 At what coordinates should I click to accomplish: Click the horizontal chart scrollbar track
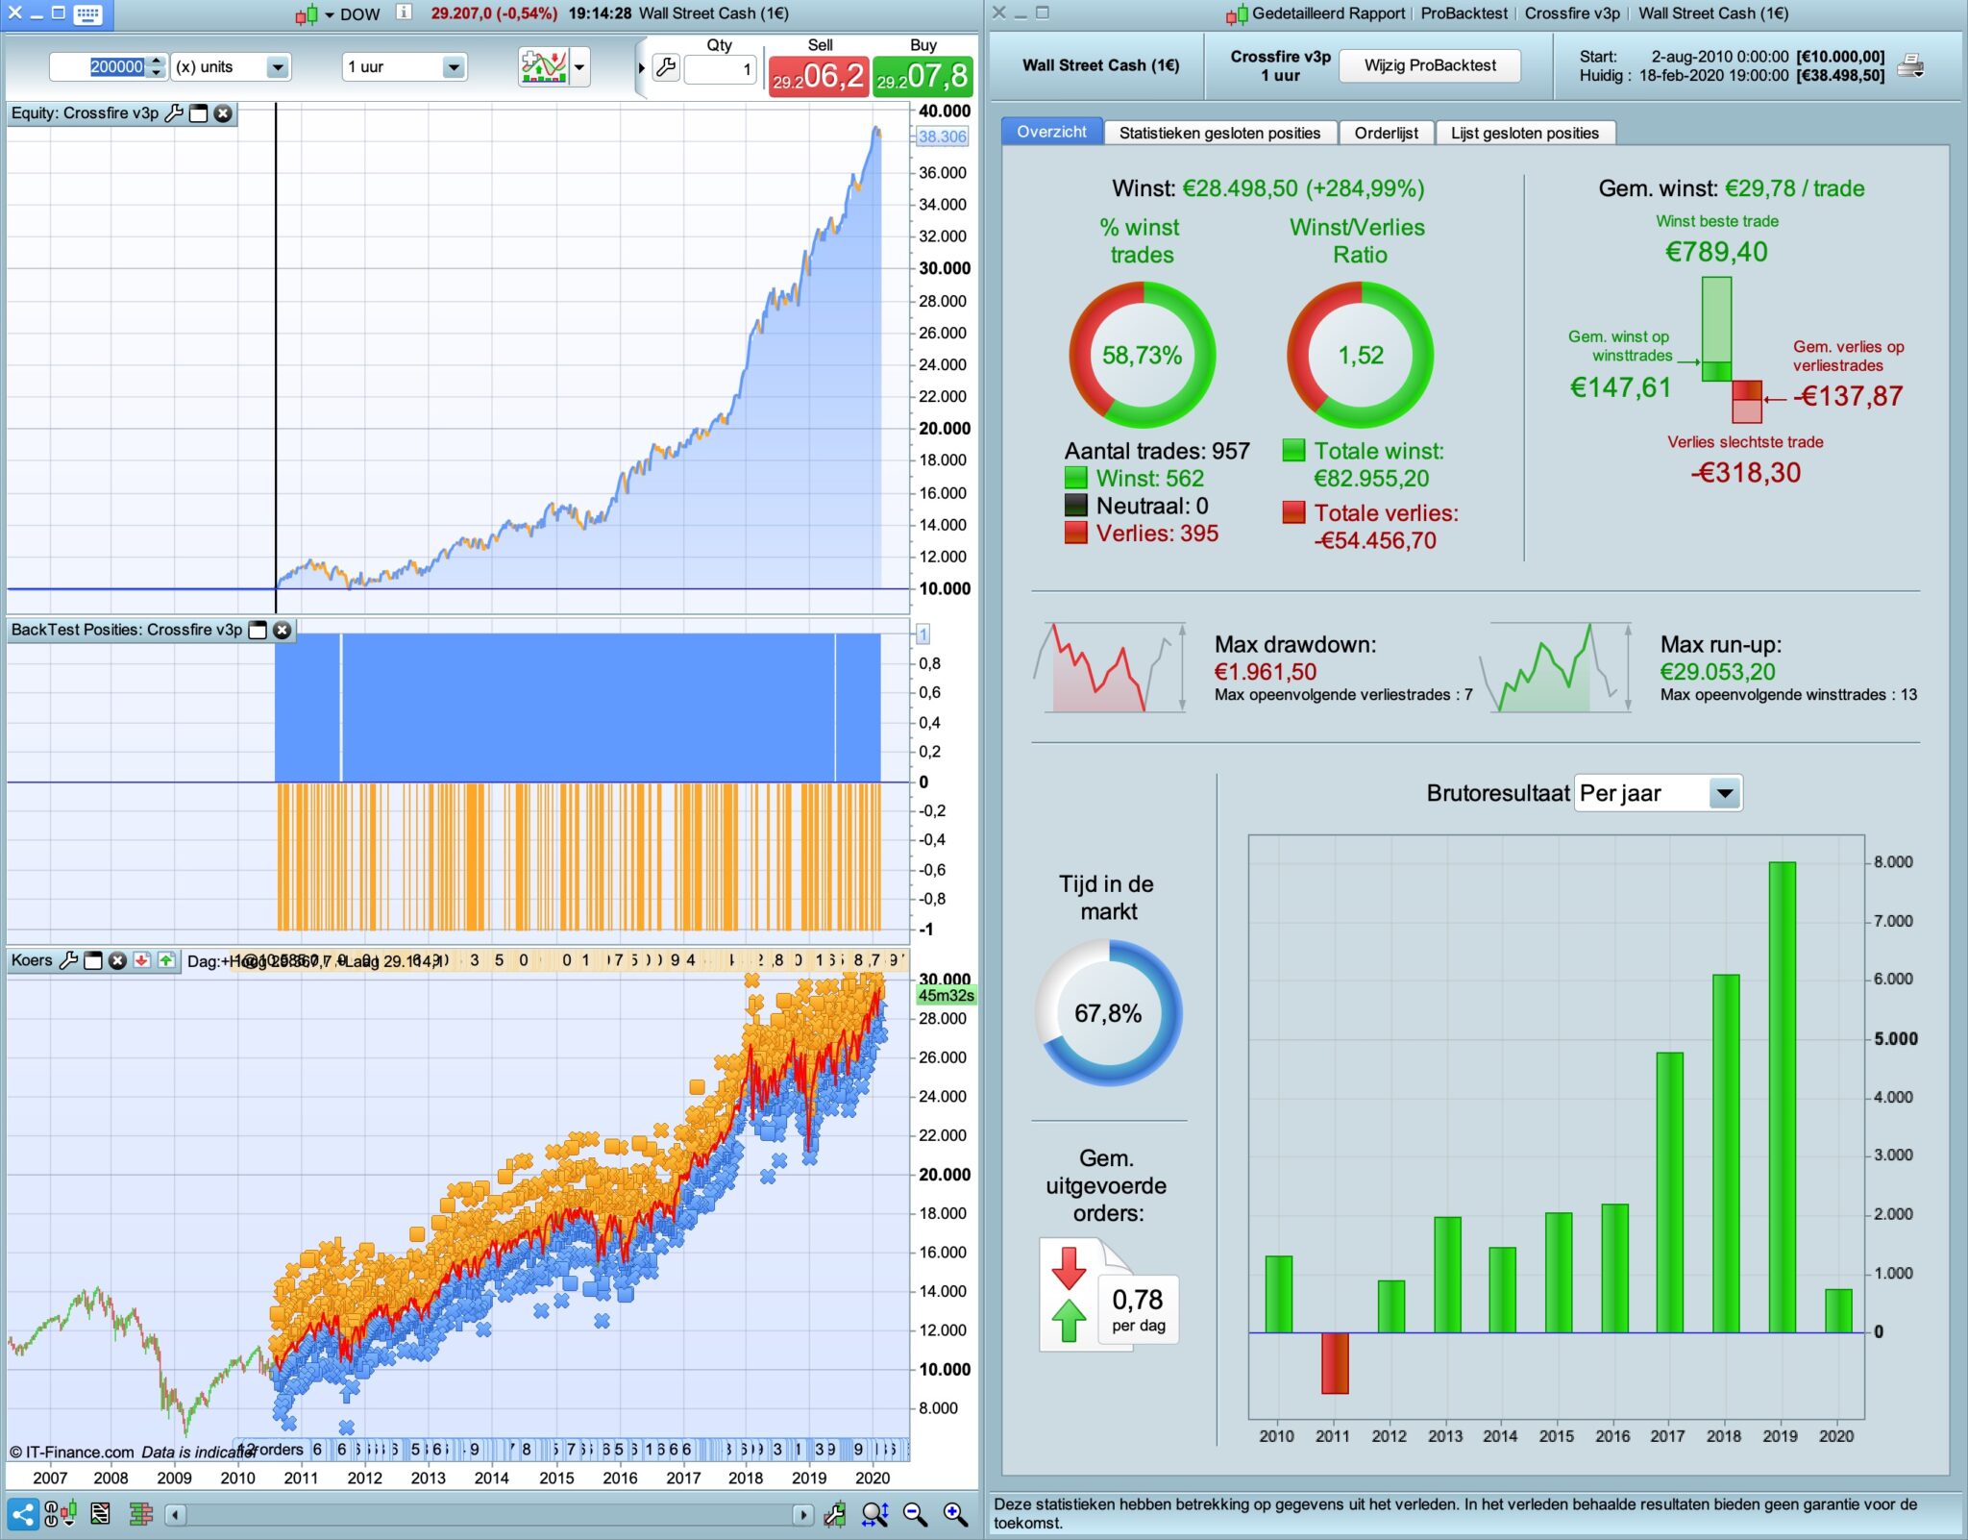(x=490, y=1515)
